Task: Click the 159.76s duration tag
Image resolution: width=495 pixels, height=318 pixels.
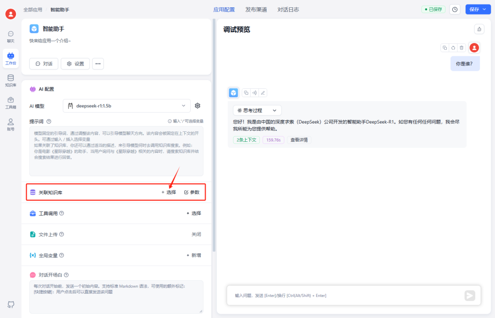Action: [x=273, y=140]
